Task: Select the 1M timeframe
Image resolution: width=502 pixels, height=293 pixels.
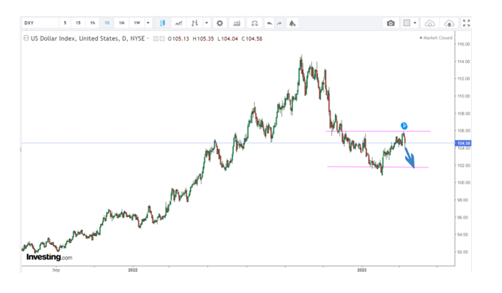Action: [x=122, y=23]
